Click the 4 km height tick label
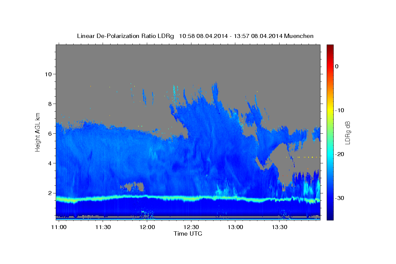Viewport: 396px width, 264px height. point(50,163)
